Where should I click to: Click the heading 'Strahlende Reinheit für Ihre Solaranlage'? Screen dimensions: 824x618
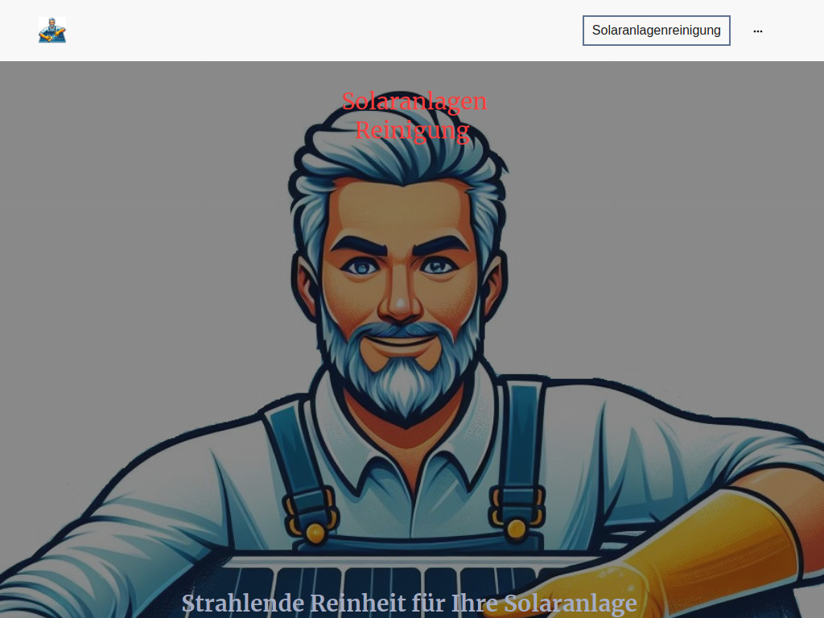coord(410,603)
